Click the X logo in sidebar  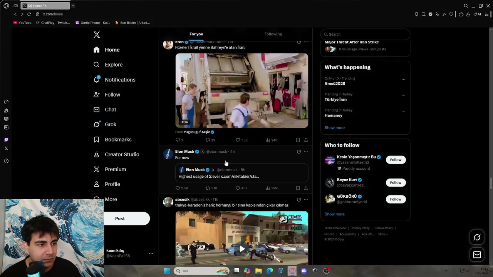tap(97, 35)
